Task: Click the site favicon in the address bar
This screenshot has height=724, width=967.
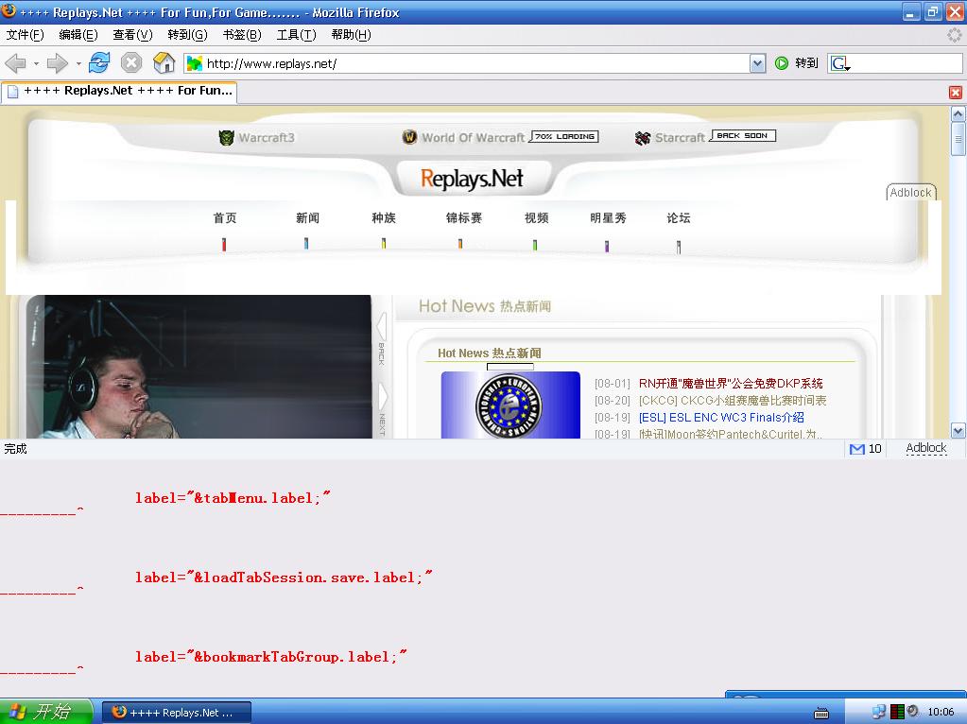Action: (x=195, y=63)
